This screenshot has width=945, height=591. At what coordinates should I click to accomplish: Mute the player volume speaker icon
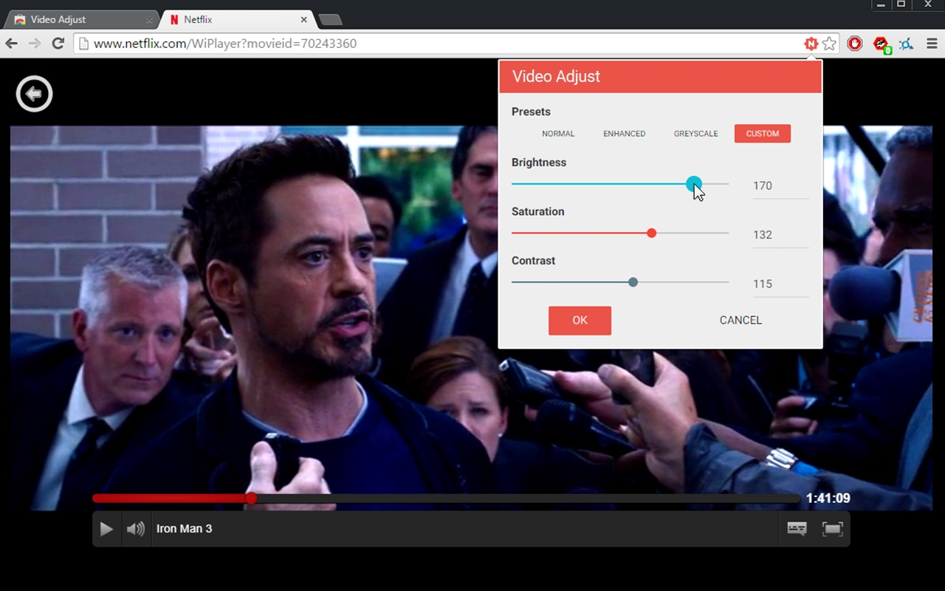point(136,529)
